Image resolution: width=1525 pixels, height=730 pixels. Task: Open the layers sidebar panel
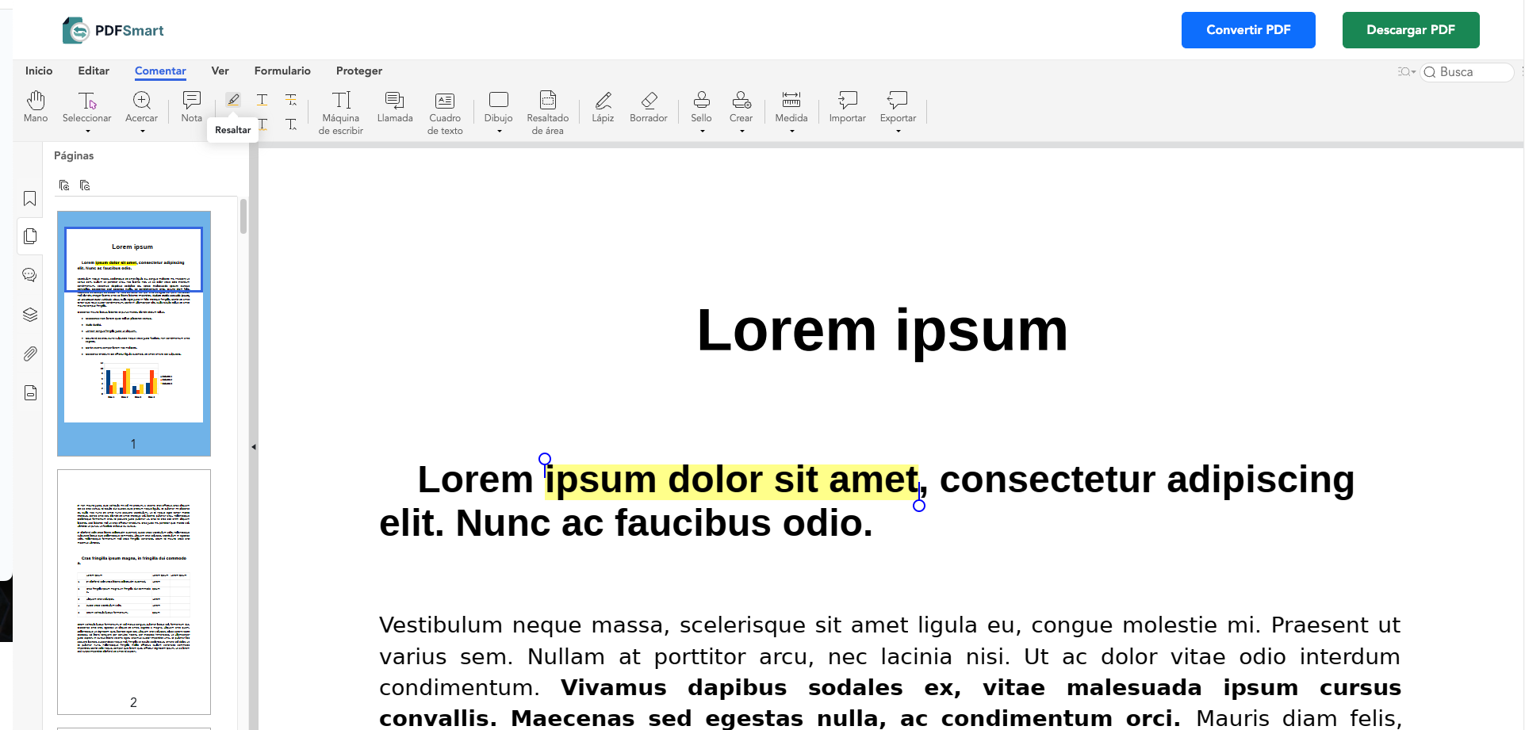click(30, 315)
